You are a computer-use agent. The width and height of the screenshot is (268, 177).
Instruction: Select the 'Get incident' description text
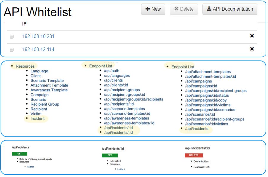pos(115,161)
